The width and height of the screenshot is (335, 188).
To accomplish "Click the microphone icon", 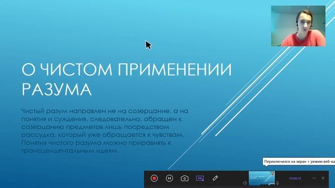I will (277, 183).
